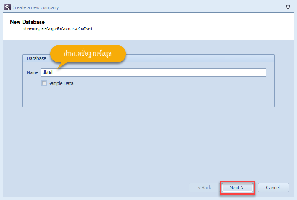
Task: Click the Create a new company title text
Action: pyautogui.click(x=36, y=7)
